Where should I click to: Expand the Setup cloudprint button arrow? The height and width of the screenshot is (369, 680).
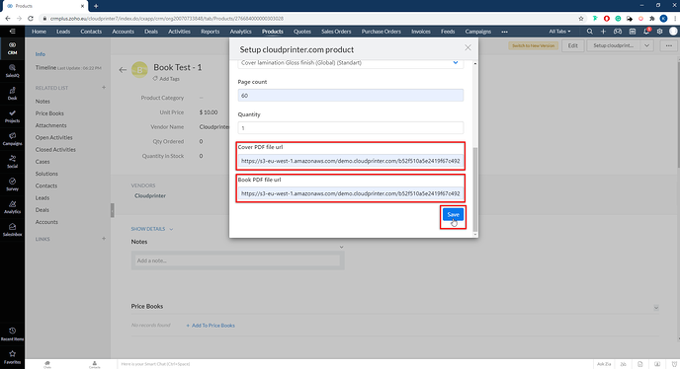pyautogui.click(x=646, y=45)
